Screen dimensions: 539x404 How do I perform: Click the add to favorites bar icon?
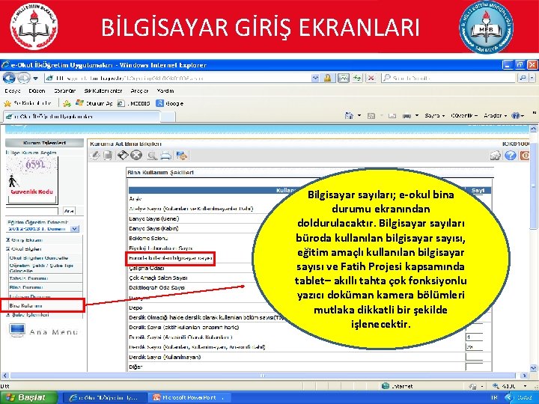tap(67, 103)
